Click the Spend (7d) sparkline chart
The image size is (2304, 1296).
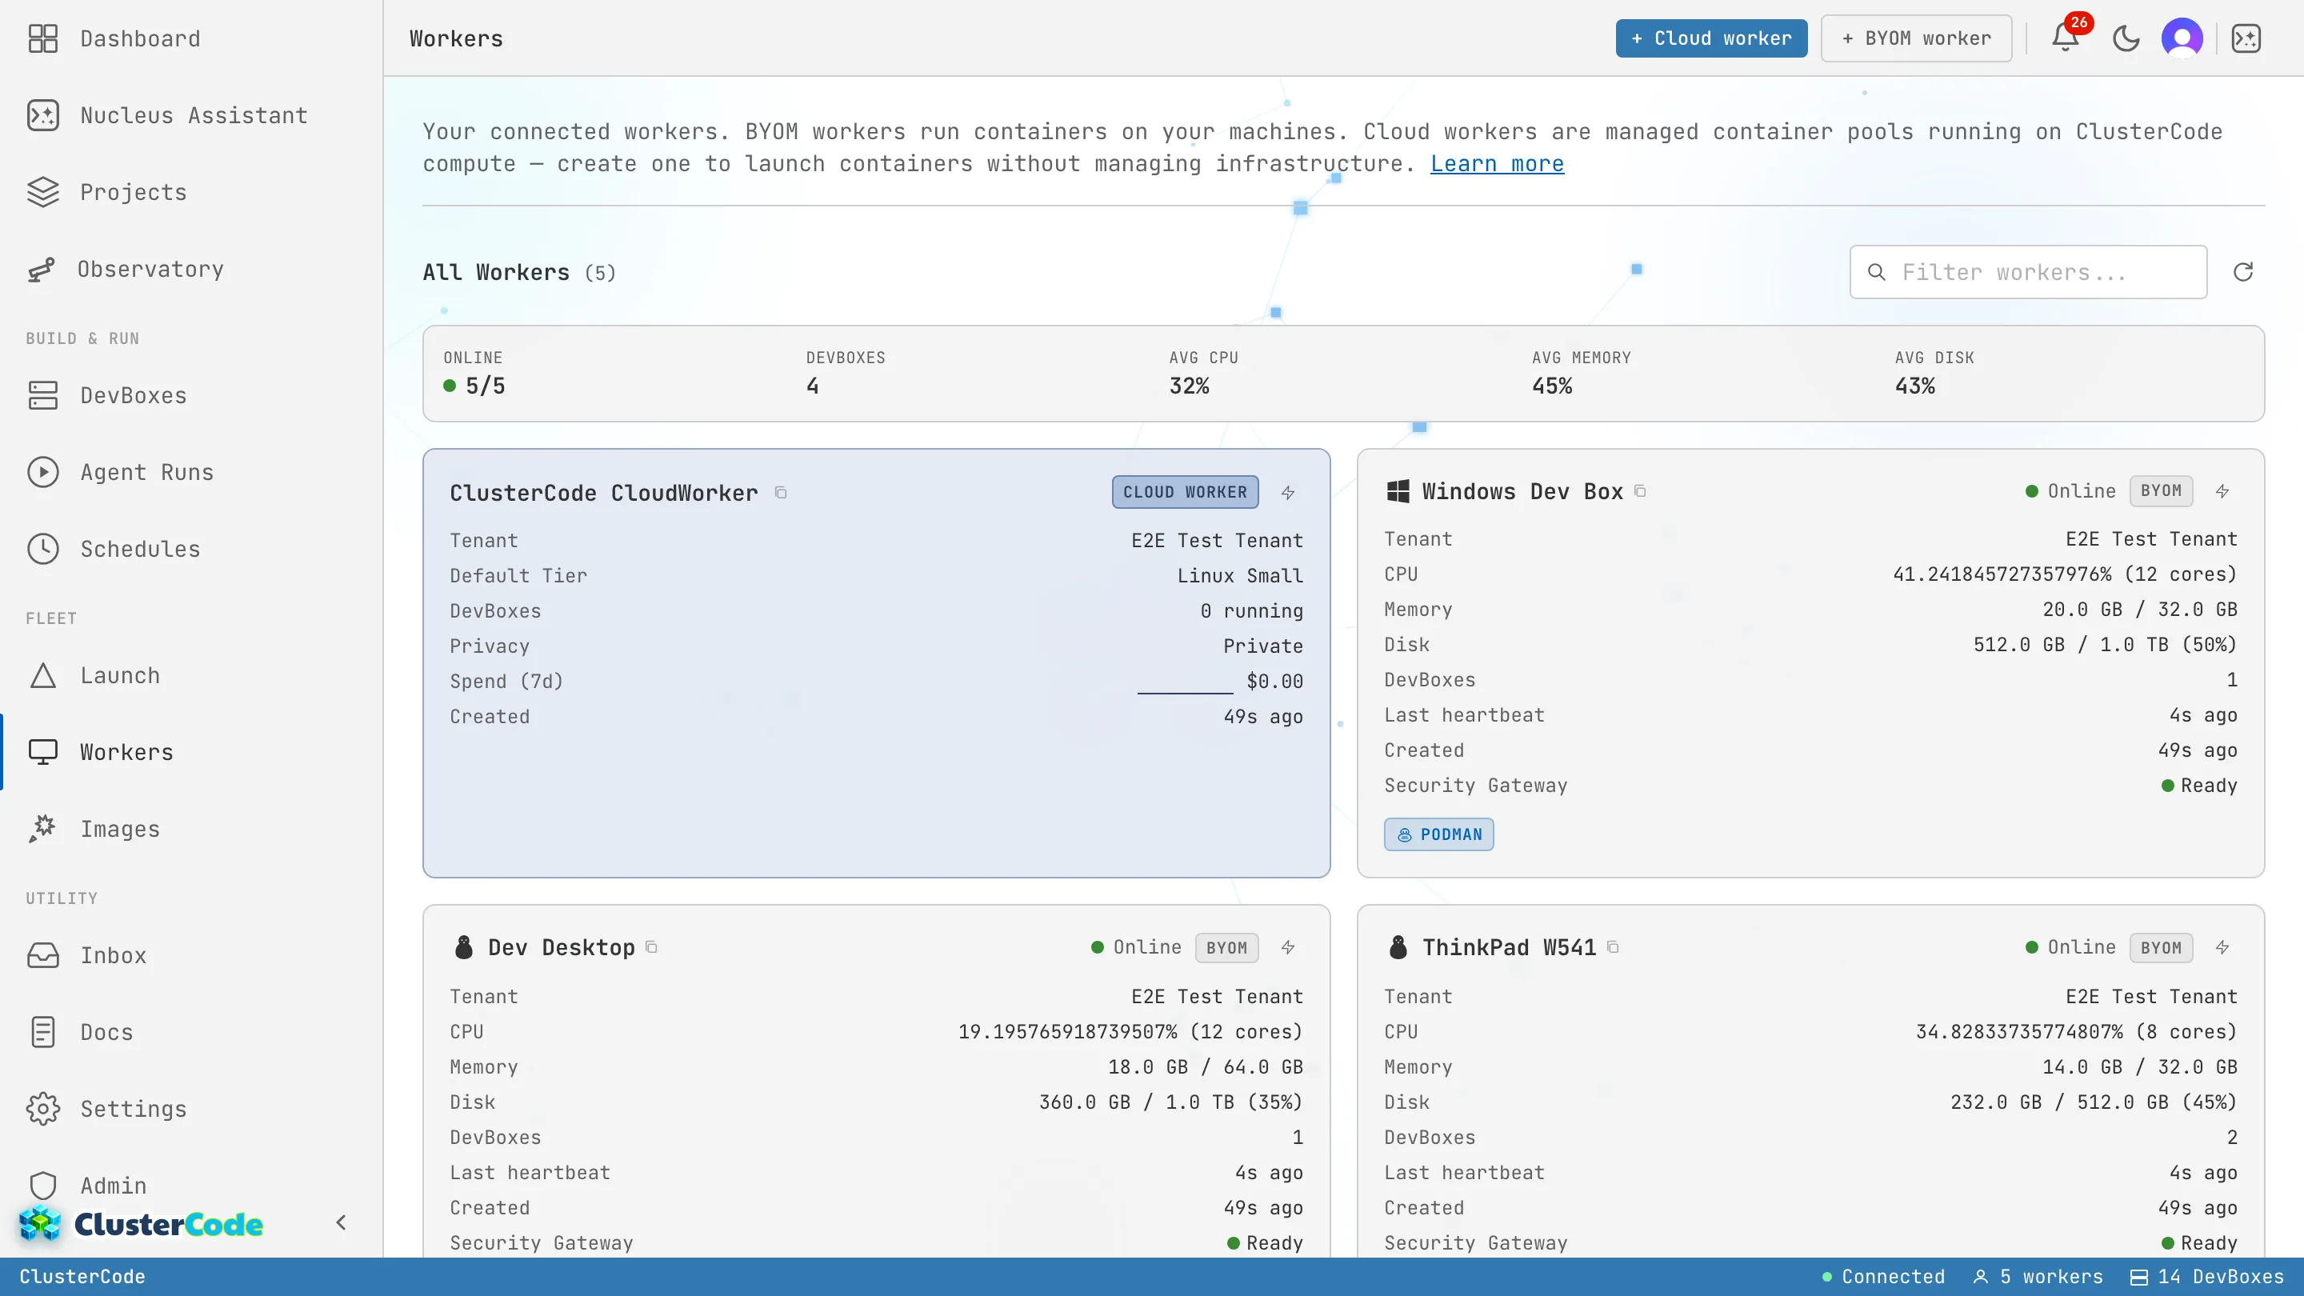[x=1185, y=682]
